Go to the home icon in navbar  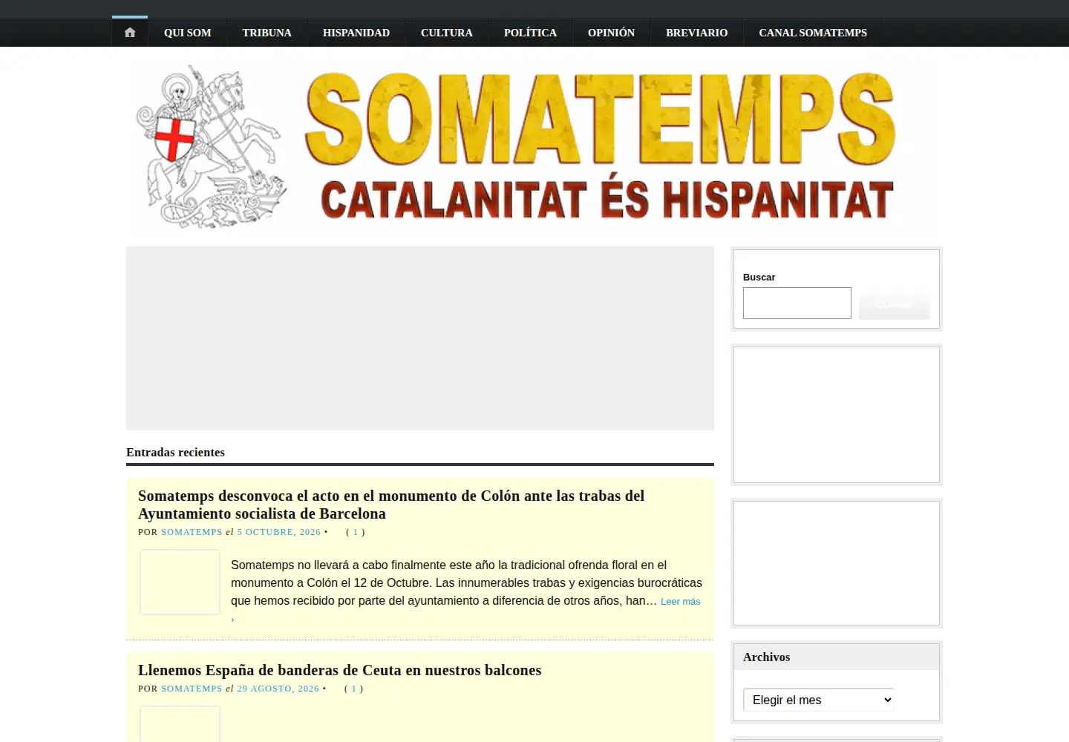pos(130,33)
